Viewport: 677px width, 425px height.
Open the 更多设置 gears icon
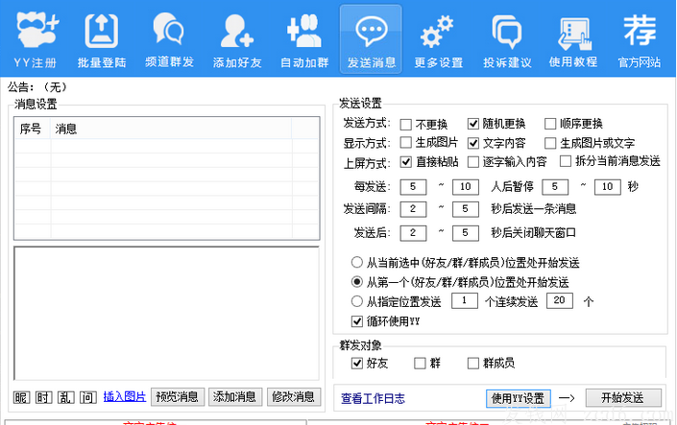439,39
